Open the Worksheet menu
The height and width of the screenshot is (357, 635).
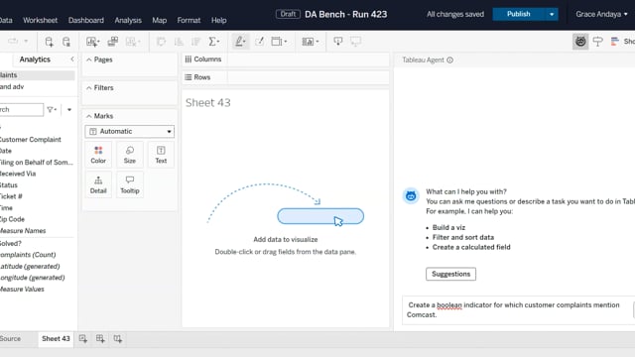pos(40,20)
